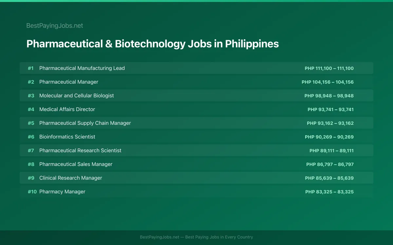
Task: Click salary PHP 85,639 – 85,639
Action: (329, 178)
